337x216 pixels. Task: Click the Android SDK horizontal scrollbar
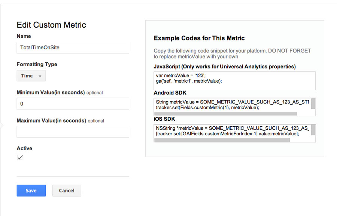tap(226, 114)
